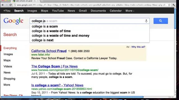Select the Shopping filter in sidebar
Screen dimensions: 179x100
[9, 79]
